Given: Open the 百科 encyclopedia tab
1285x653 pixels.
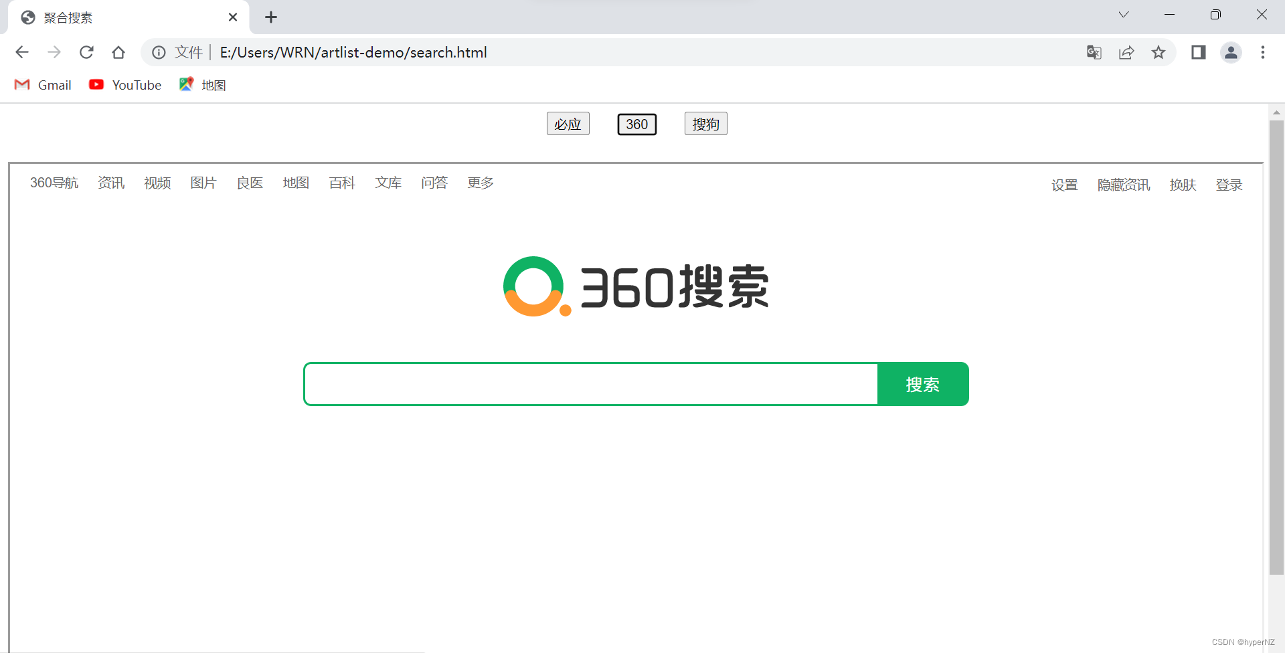Looking at the screenshot, I should coord(342,183).
